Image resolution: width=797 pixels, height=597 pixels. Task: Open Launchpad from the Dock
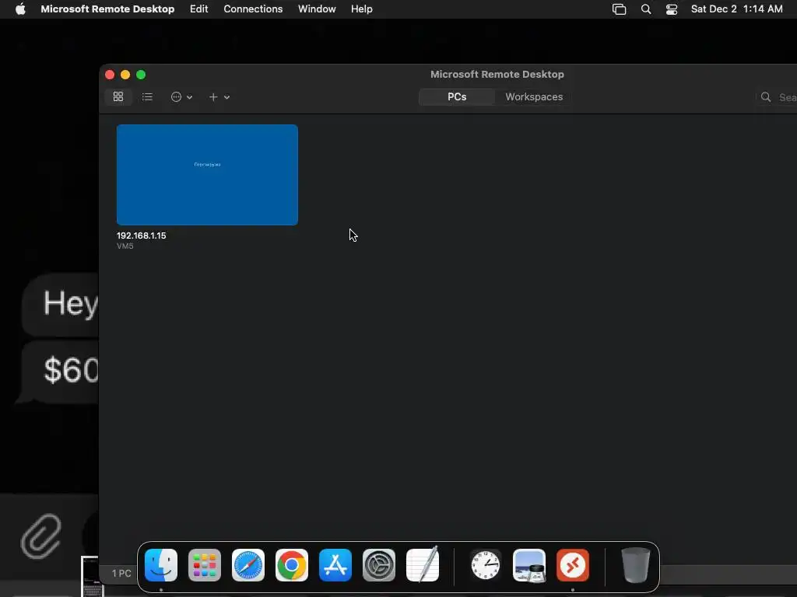pos(205,565)
